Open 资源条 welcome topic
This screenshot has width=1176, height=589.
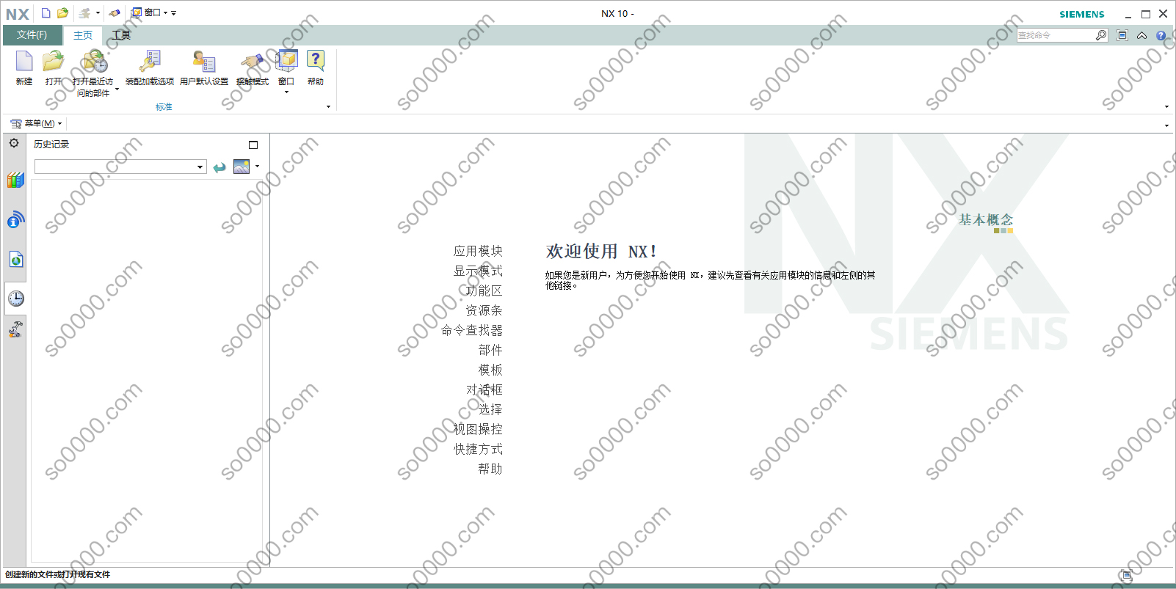[484, 310]
